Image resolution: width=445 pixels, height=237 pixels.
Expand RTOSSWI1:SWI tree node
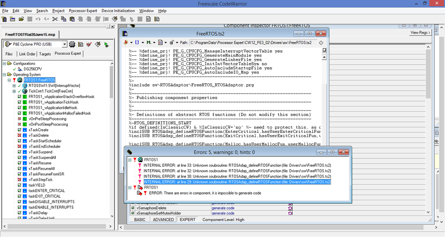(14, 86)
